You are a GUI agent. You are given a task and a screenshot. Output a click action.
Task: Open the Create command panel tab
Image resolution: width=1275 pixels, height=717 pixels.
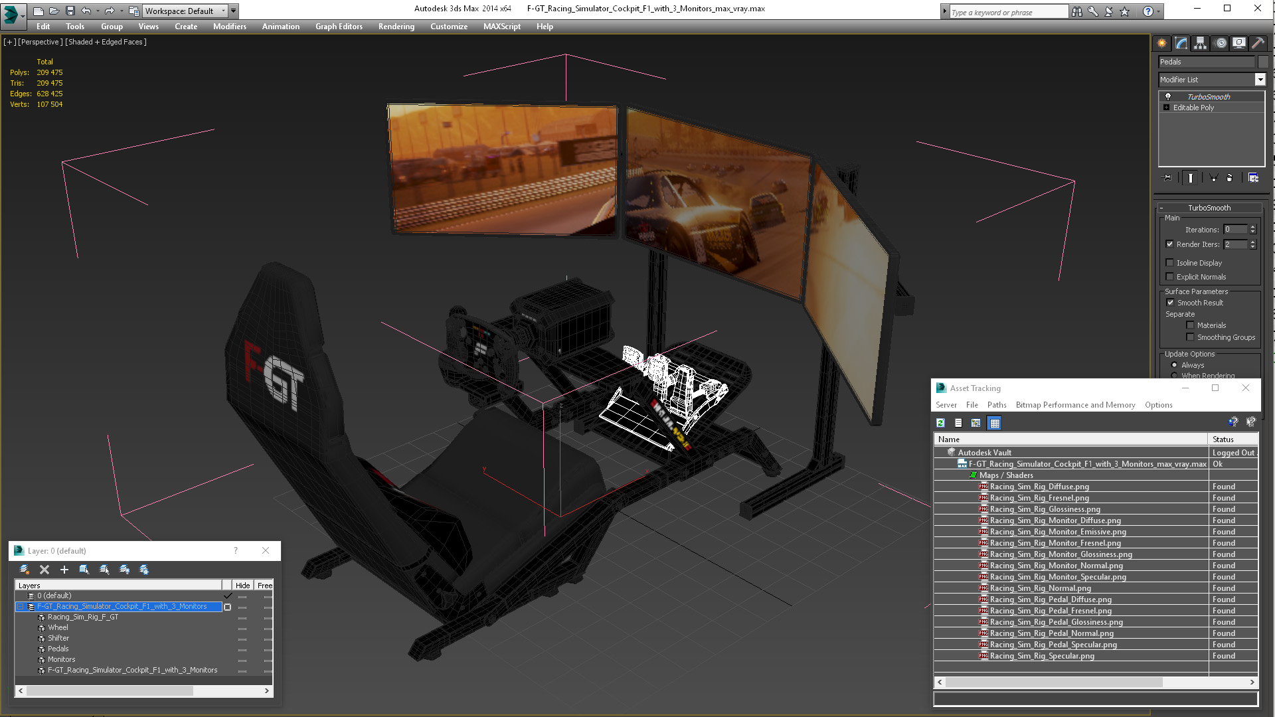click(x=1161, y=43)
